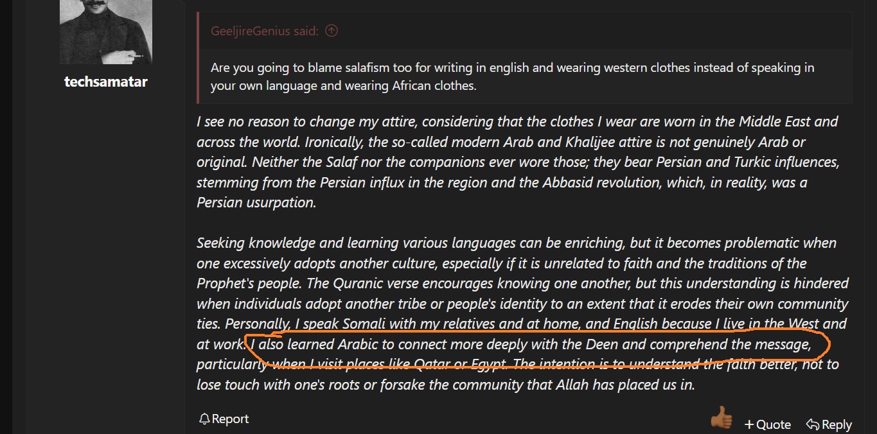
Task: Click the circled up-arrow icon beside "GeeljireGenius said:"
Action: [x=332, y=30]
